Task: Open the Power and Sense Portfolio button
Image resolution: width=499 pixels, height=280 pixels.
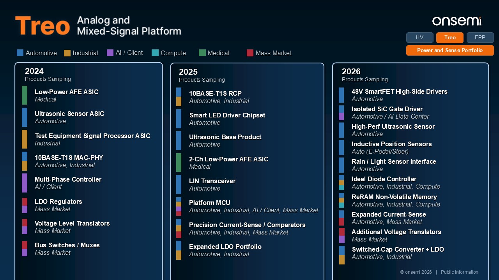Action: 450,50
